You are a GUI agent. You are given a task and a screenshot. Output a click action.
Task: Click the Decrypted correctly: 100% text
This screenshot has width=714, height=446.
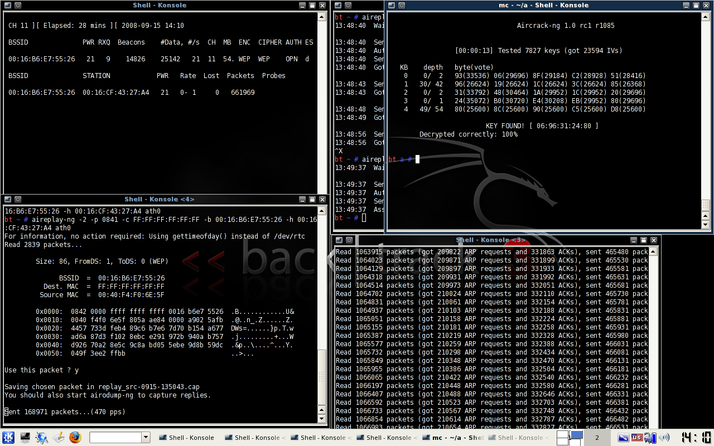(x=469, y=134)
